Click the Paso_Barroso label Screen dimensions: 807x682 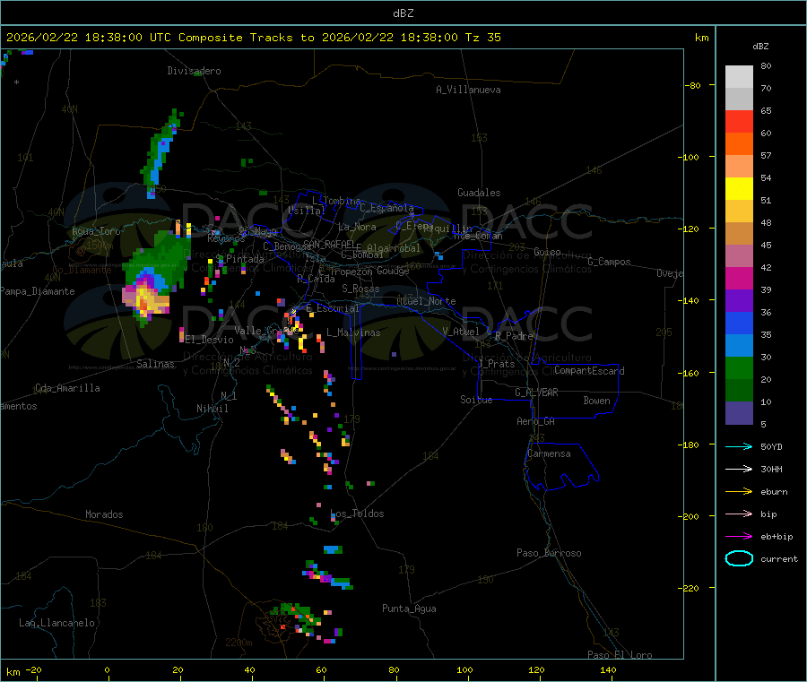click(549, 553)
